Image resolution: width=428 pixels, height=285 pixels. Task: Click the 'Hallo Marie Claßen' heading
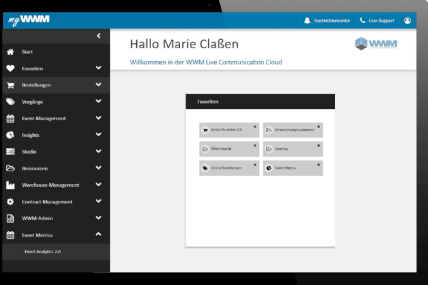point(184,44)
